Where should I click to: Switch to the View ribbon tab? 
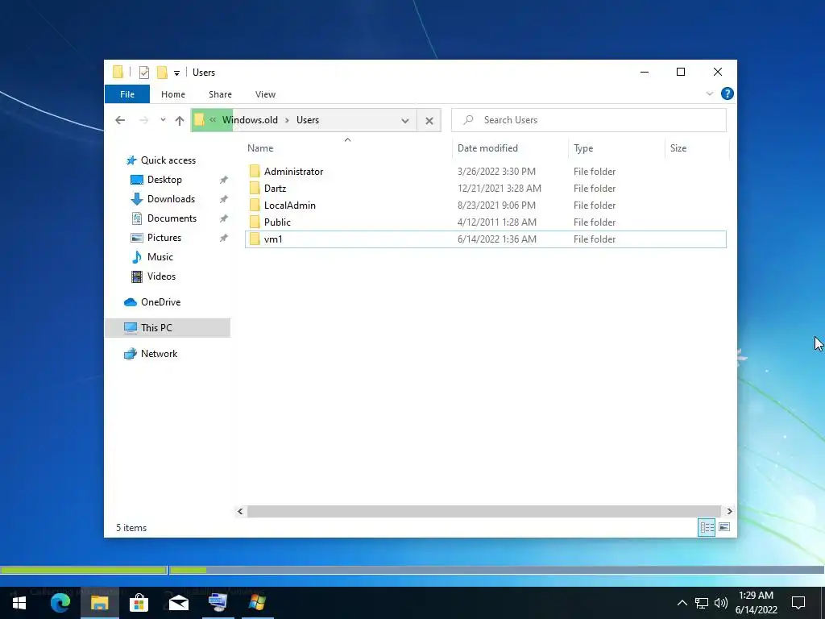[265, 94]
